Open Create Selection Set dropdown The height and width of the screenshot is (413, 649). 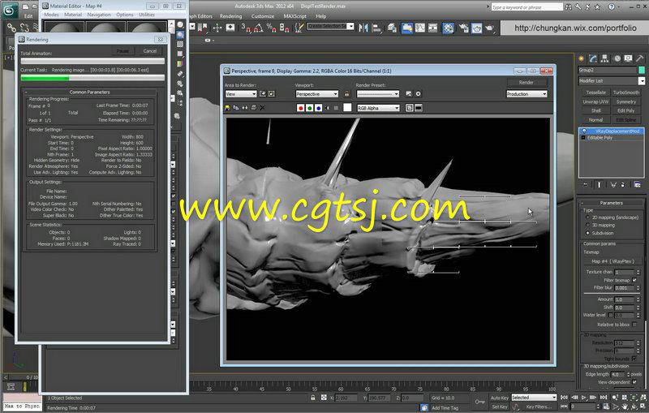(x=330, y=26)
